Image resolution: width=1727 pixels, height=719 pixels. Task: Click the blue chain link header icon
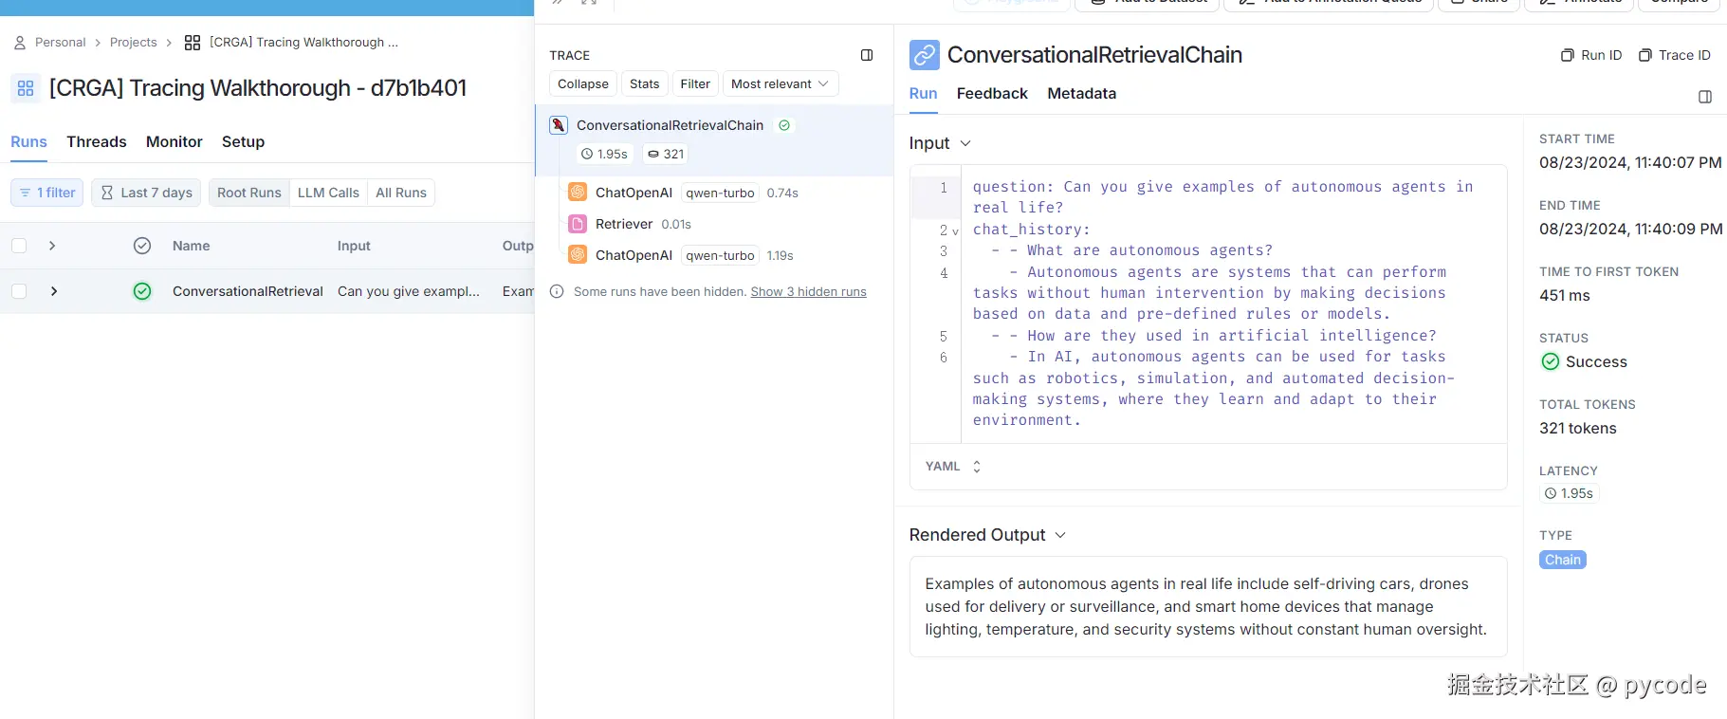[925, 55]
